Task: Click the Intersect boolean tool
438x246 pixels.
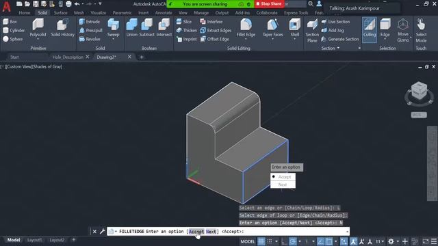Action: pos(164,27)
